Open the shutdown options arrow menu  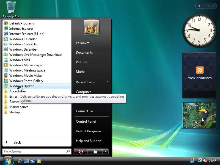point(105,152)
